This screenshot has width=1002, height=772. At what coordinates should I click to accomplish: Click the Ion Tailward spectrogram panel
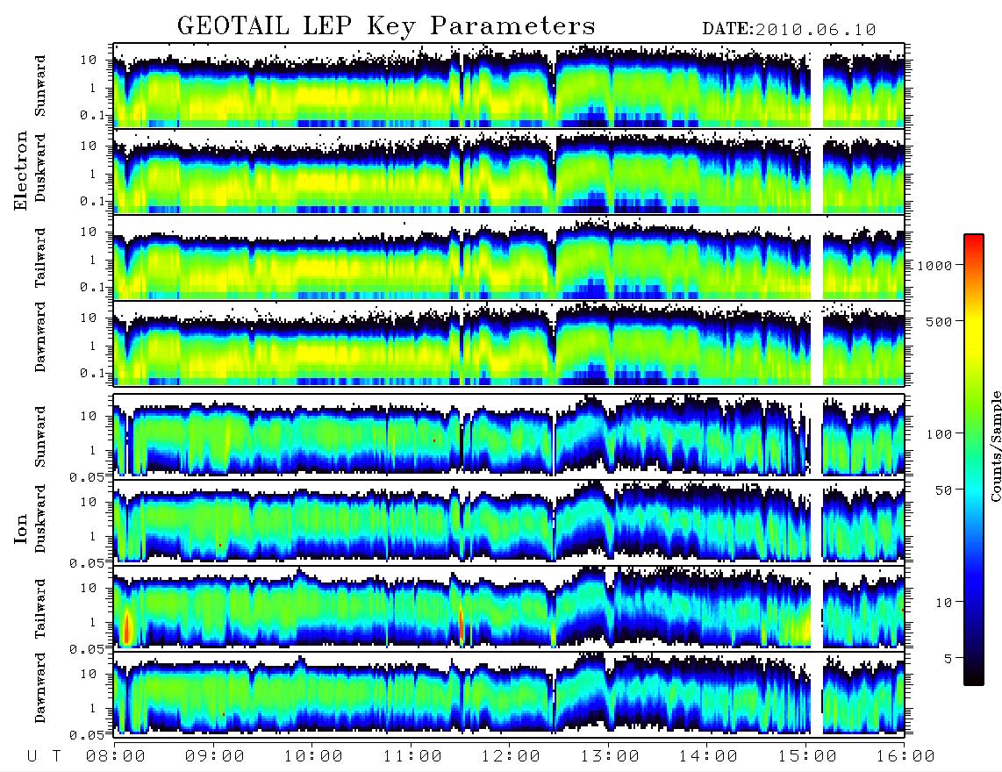[x=509, y=608]
